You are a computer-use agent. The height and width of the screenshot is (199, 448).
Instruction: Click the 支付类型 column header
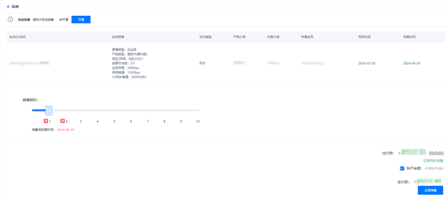coord(205,37)
